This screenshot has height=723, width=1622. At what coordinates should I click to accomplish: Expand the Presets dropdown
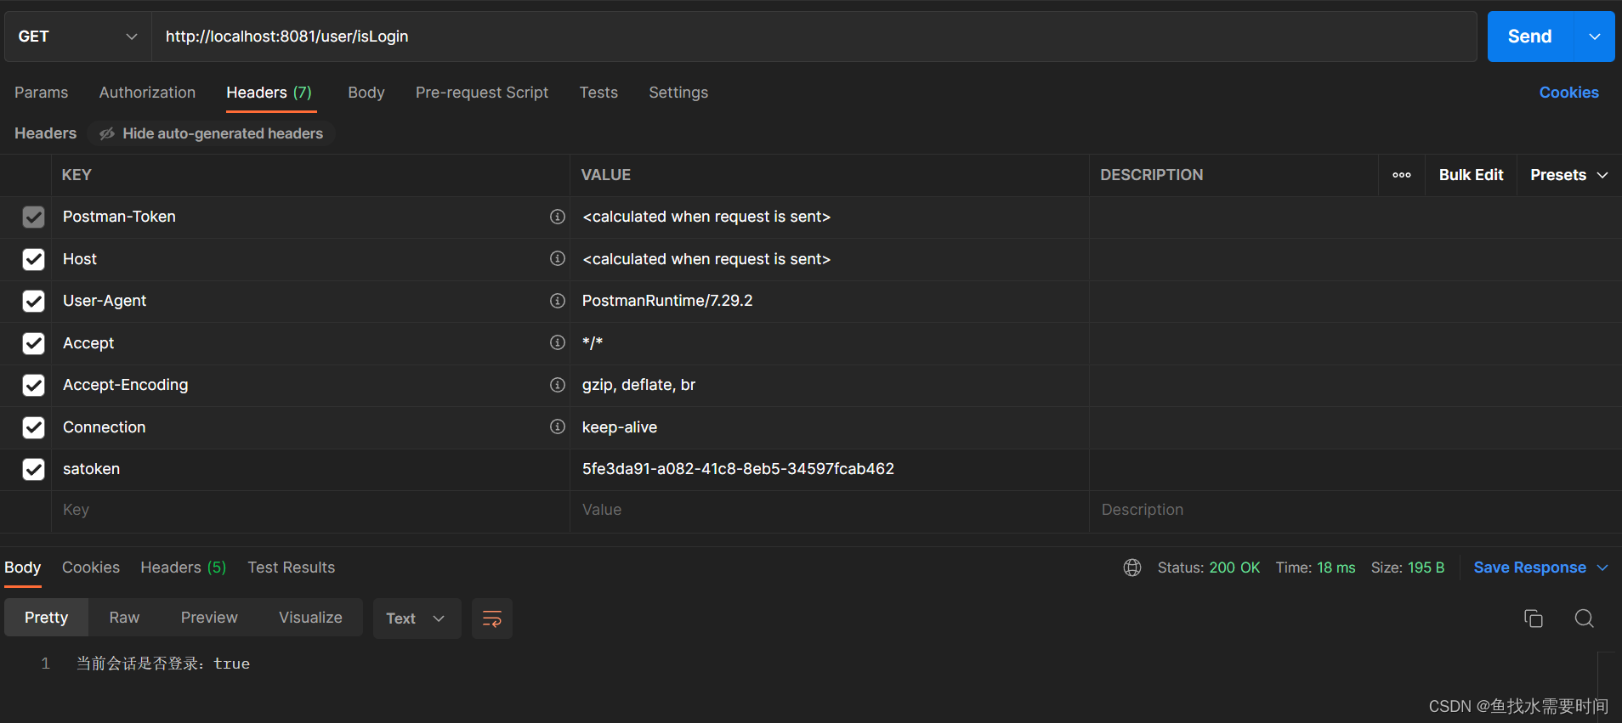tap(1568, 175)
